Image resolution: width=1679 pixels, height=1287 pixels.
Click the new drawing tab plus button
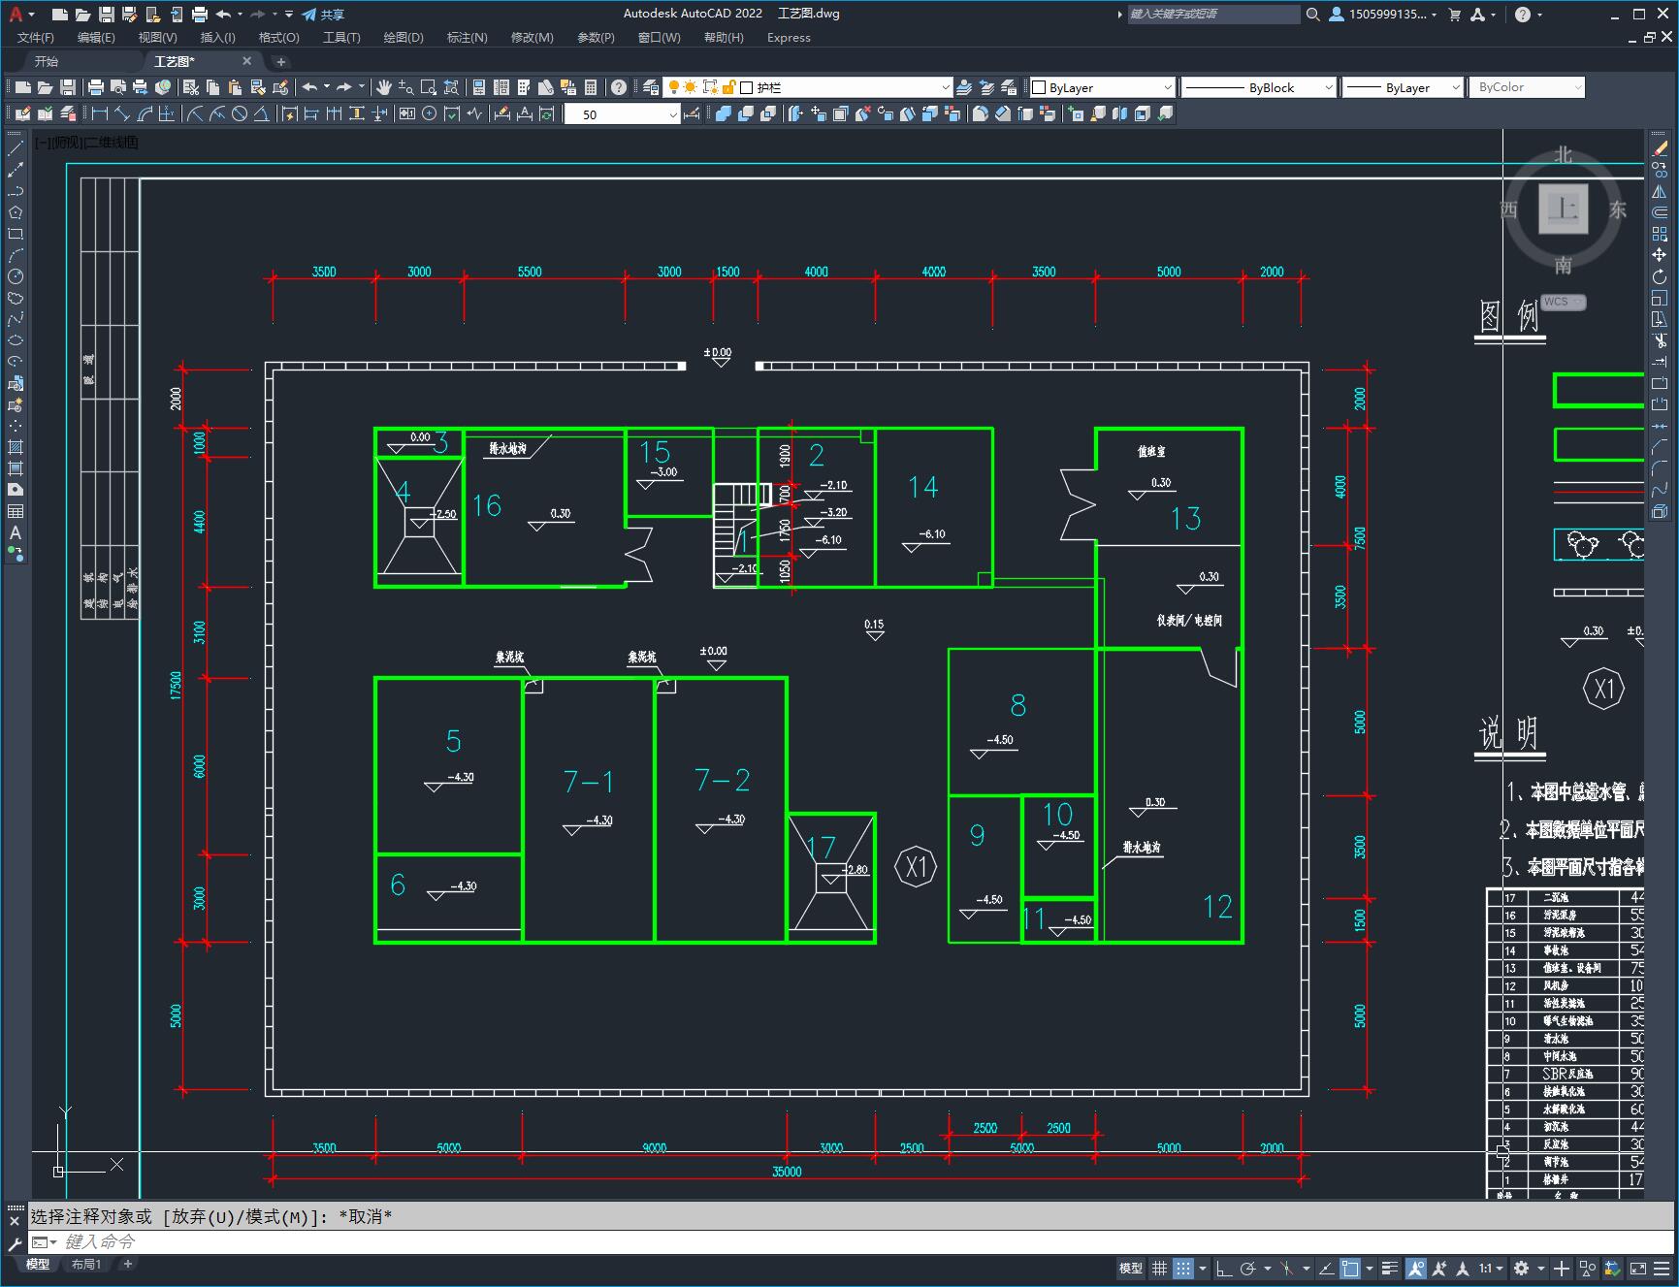point(281,61)
